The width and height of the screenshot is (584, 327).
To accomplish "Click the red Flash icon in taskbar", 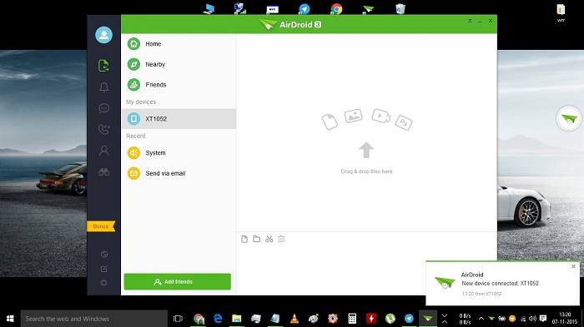I will click(x=371, y=319).
